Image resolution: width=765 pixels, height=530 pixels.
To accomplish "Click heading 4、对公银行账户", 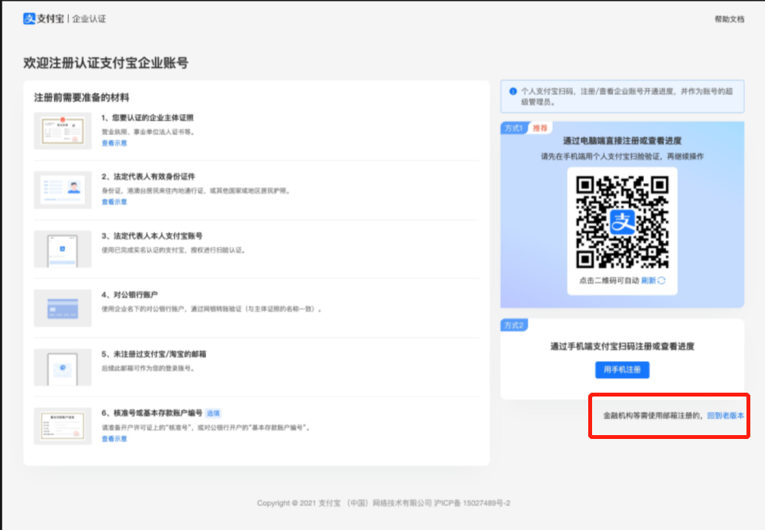I will pyautogui.click(x=129, y=295).
